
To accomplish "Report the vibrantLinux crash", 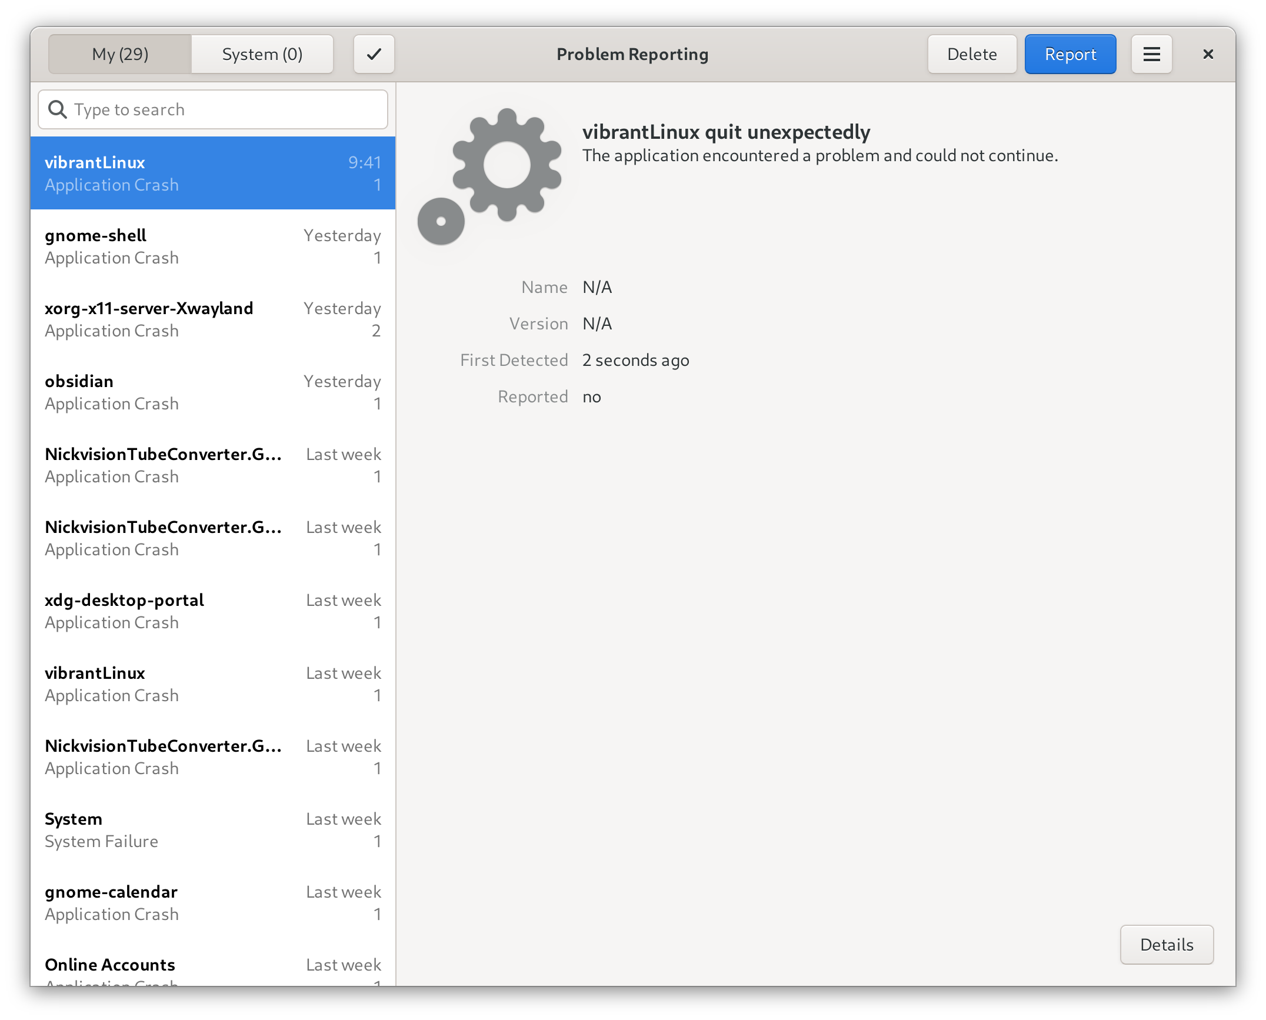I will pyautogui.click(x=1070, y=54).
